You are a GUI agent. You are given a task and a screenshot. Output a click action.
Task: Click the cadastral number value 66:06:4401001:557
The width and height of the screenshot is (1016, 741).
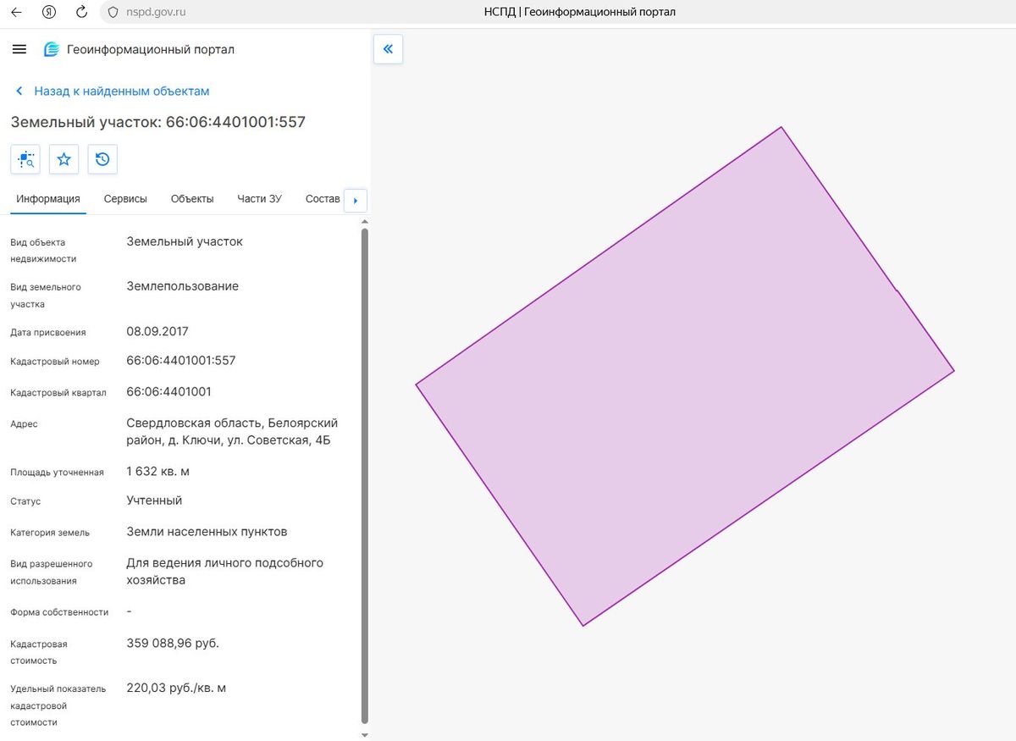click(181, 361)
